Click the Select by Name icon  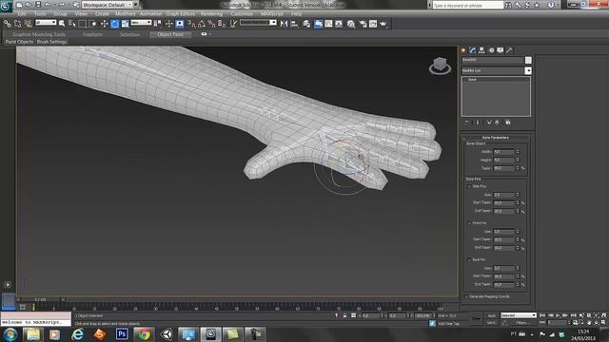click(72, 24)
